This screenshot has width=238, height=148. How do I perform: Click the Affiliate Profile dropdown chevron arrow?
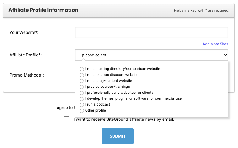[x=225, y=55]
